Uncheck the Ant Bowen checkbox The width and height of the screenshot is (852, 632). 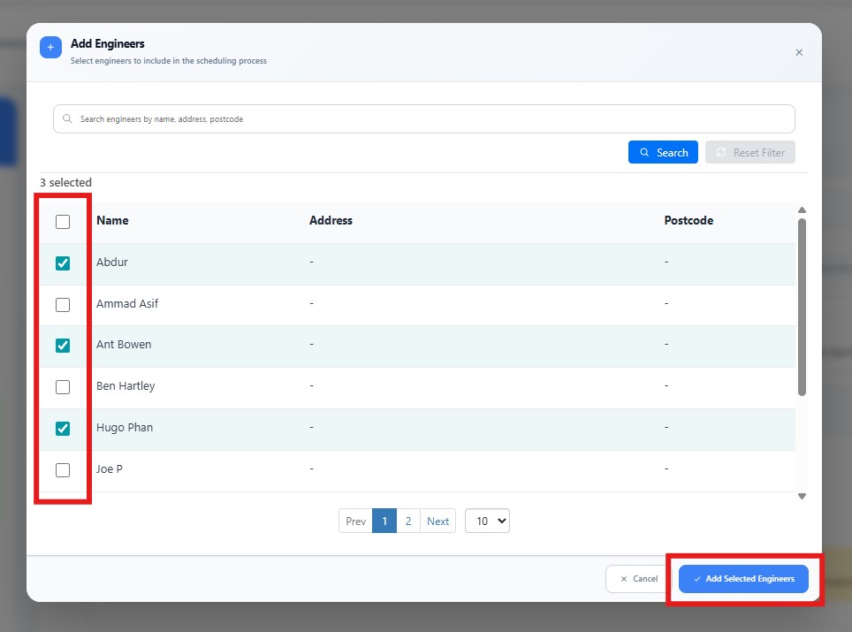tap(63, 346)
